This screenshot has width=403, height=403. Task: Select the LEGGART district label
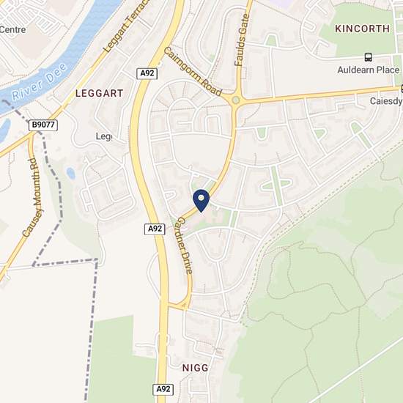click(100, 93)
